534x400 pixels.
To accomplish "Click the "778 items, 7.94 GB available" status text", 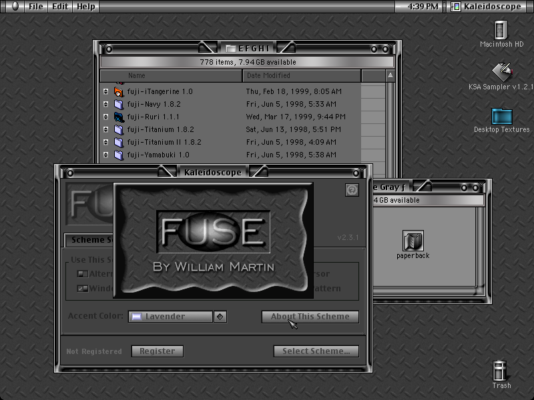I will point(248,62).
